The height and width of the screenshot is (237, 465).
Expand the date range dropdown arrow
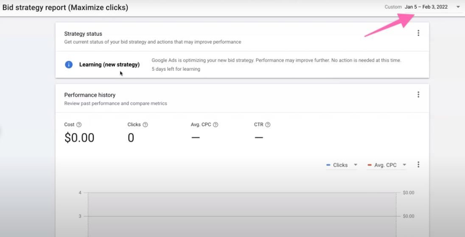coord(458,7)
